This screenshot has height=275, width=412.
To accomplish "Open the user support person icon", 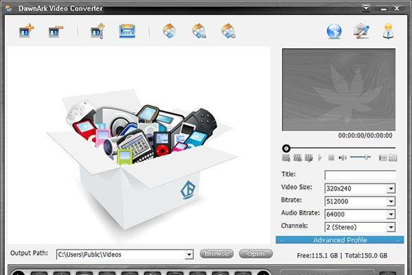I will tap(389, 31).
